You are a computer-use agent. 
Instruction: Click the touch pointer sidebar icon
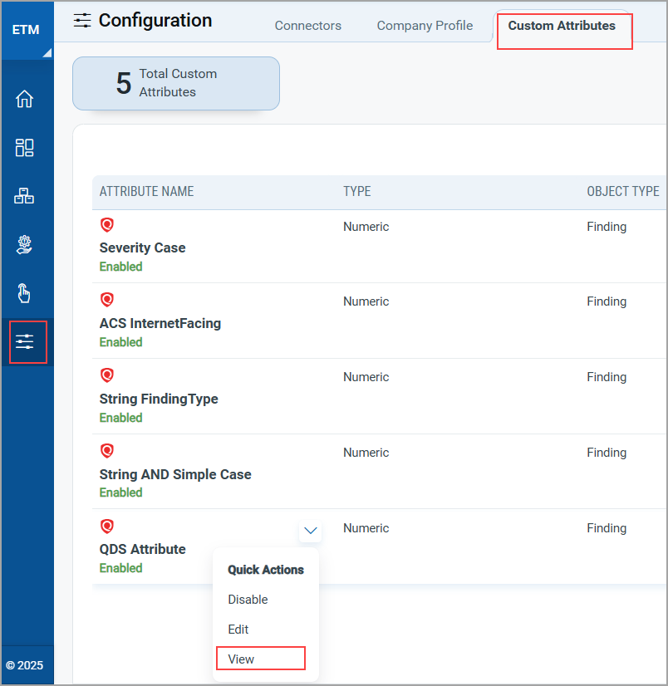click(x=25, y=292)
